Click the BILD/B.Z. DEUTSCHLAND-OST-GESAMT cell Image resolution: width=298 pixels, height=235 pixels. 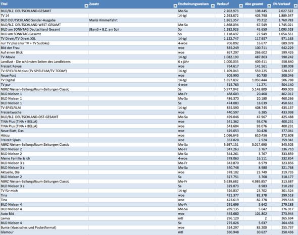point(44,117)
